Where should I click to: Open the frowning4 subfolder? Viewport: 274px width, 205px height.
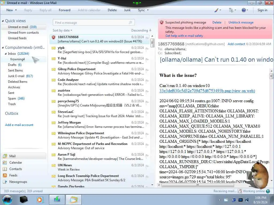point(17,59)
